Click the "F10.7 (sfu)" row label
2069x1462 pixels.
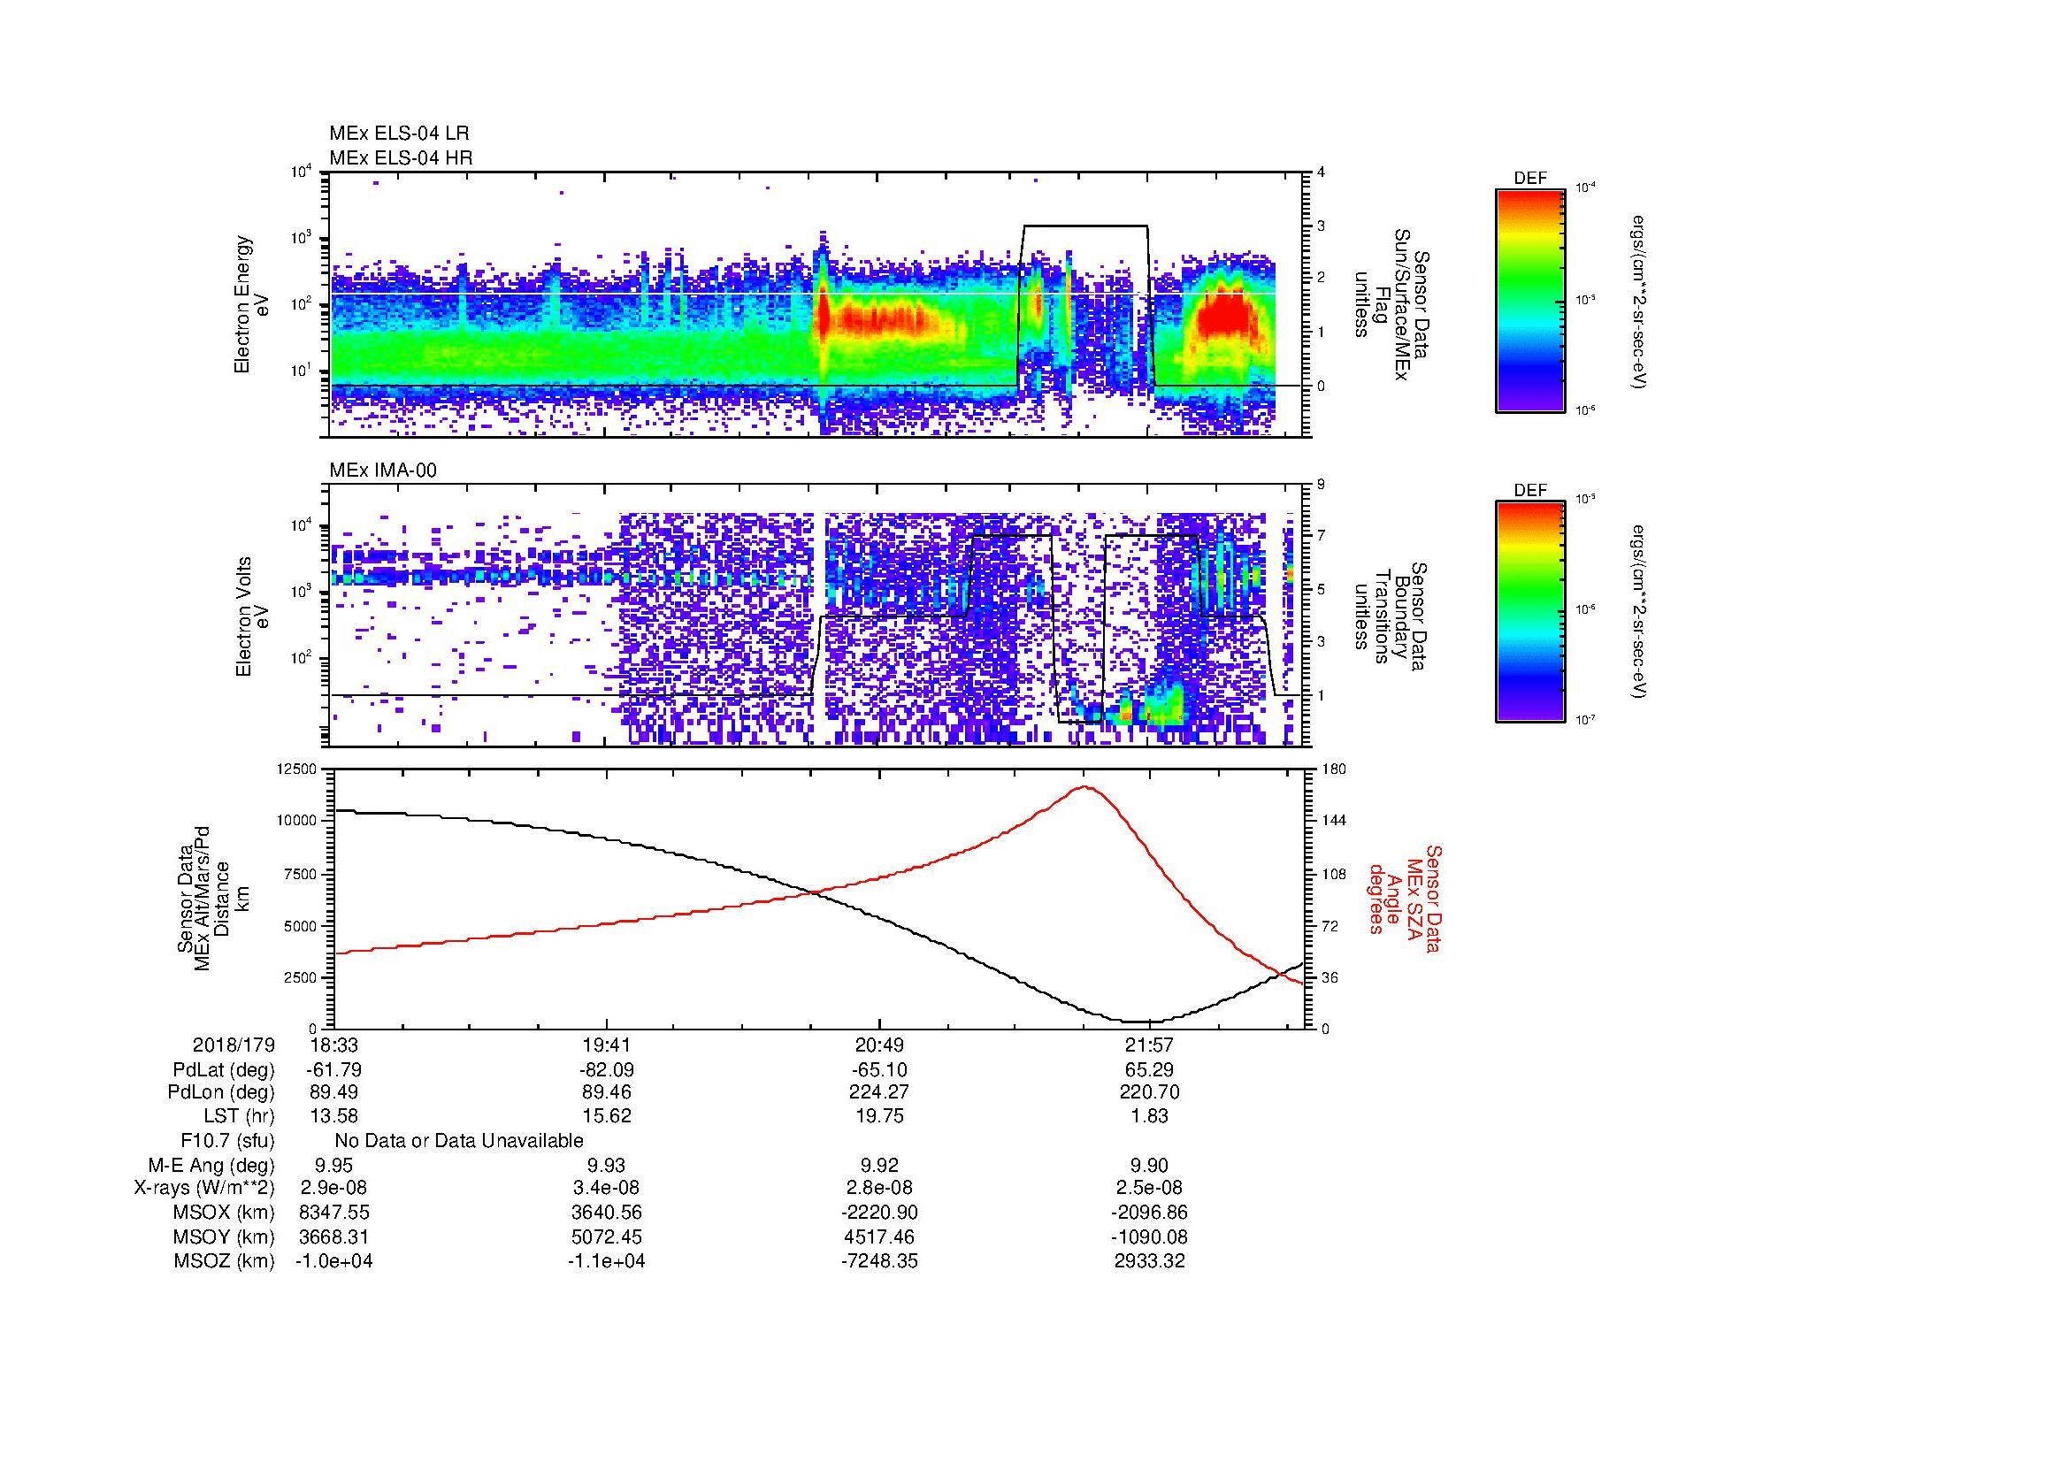[227, 1141]
